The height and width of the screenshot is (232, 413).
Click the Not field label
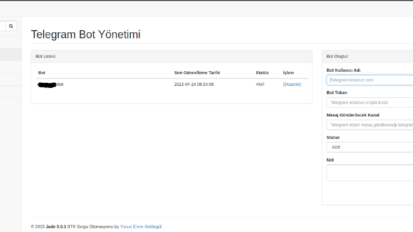tap(330, 160)
